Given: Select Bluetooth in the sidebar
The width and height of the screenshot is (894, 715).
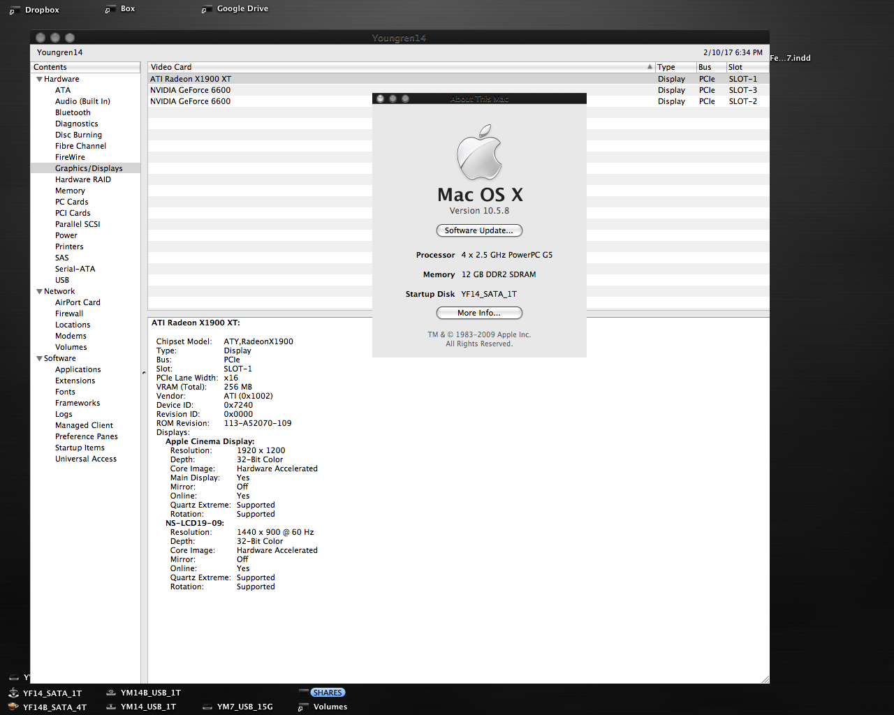Looking at the screenshot, I should [73, 112].
